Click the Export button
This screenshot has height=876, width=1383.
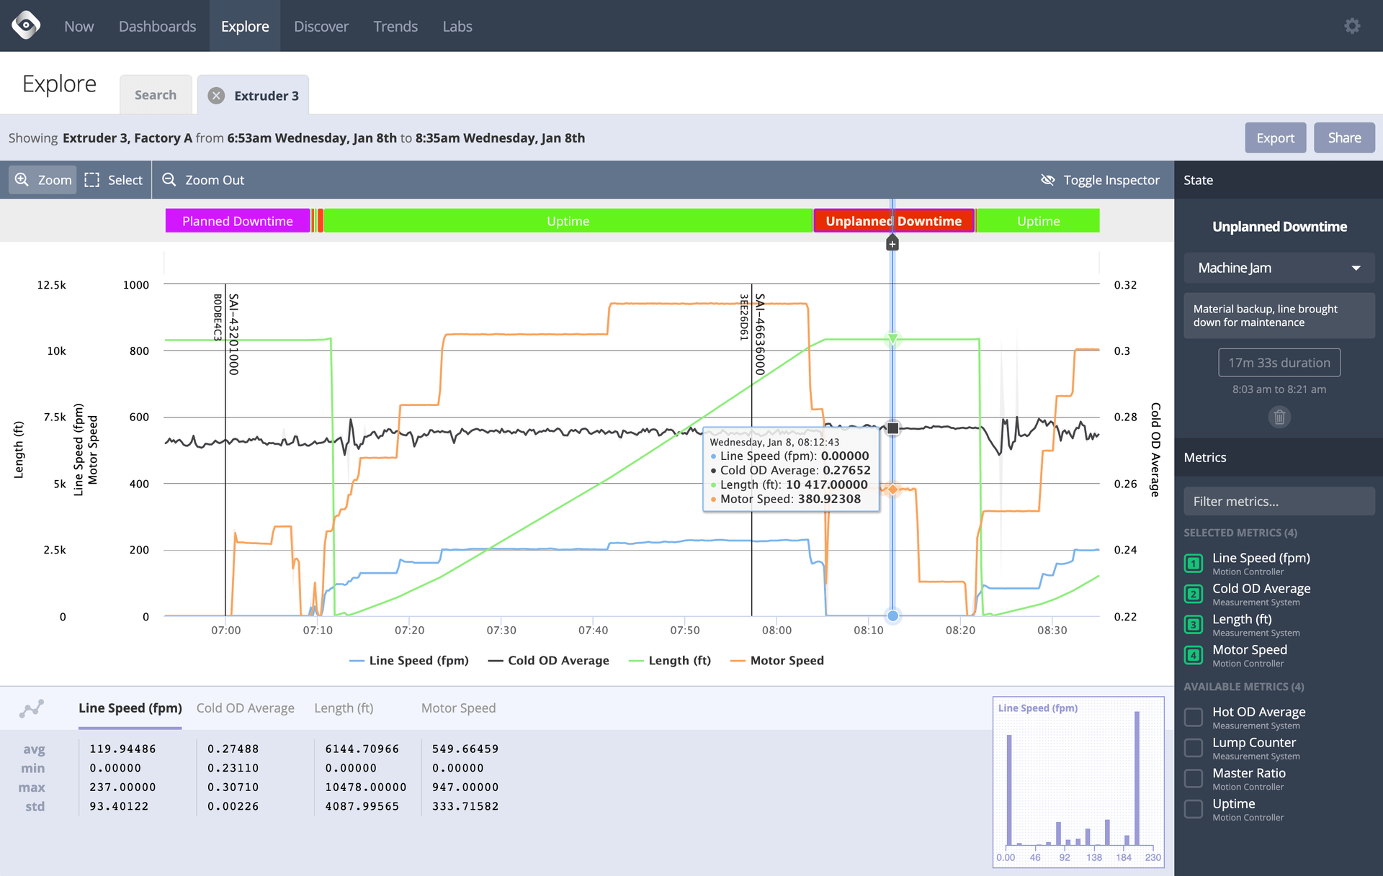pos(1275,137)
